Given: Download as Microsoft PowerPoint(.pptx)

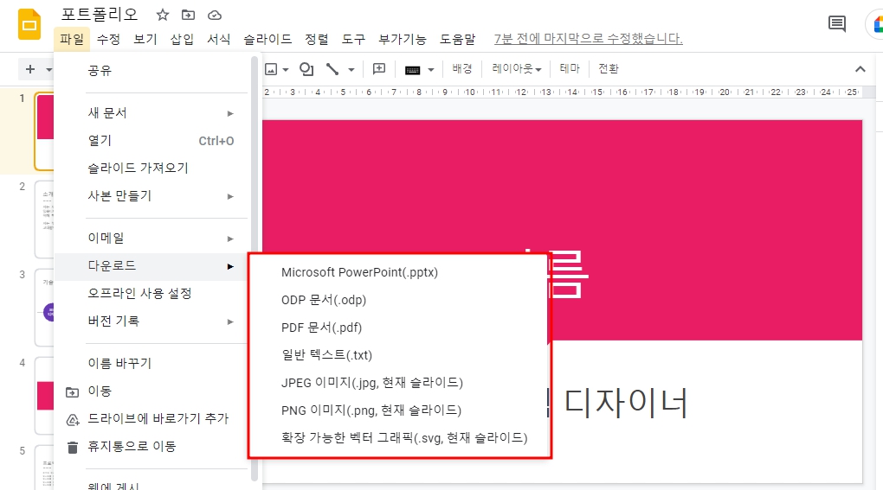Looking at the screenshot, I should coord(399,272).
